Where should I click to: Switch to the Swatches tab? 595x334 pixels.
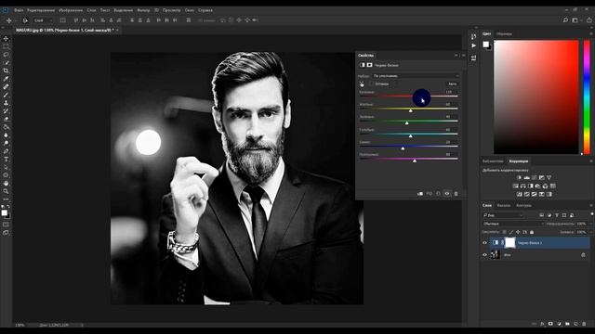point(504,33)
